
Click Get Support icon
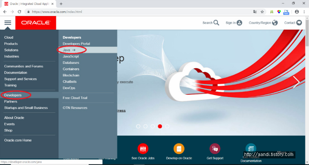(x=215, y=149)
